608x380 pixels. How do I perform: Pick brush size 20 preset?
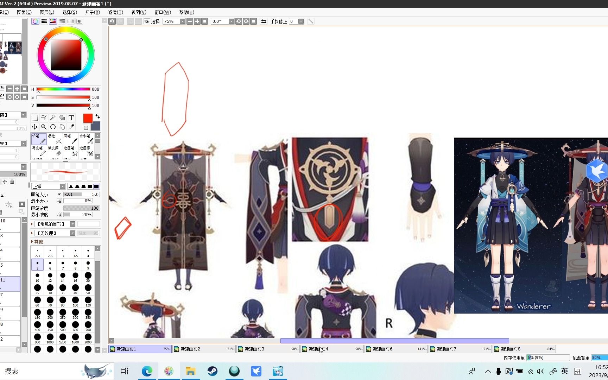[x=88, y=277]
